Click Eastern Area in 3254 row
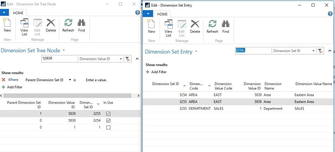This screenshot has height=152, width=335. [304, 95]
